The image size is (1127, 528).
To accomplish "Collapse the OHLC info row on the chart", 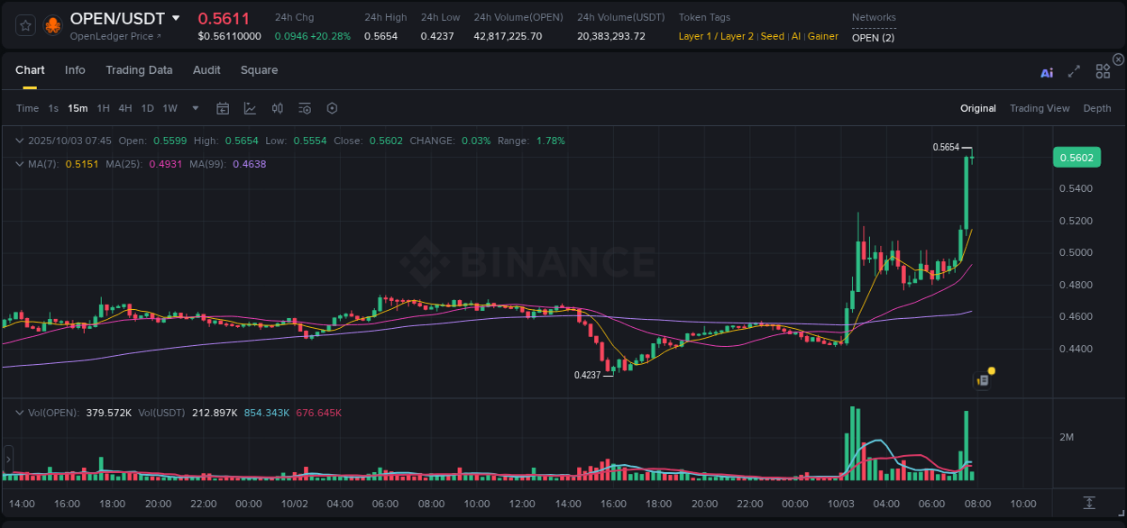I will click(x=18, y=141).
